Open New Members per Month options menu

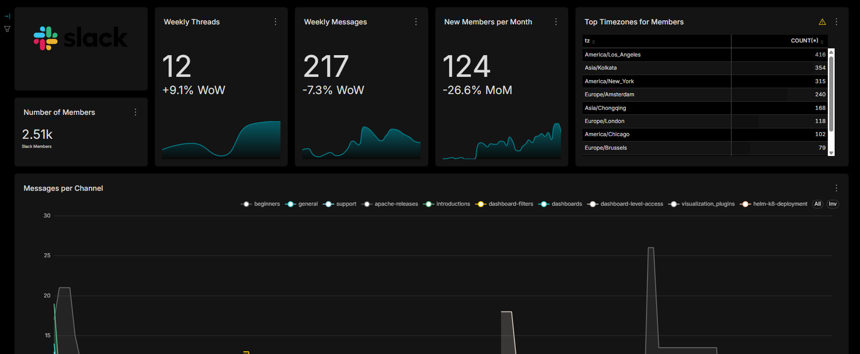click(556, 22)
